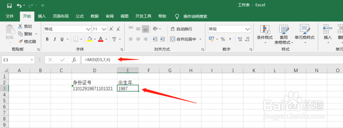Switch to the 开发工具 tab

point(143,16)
